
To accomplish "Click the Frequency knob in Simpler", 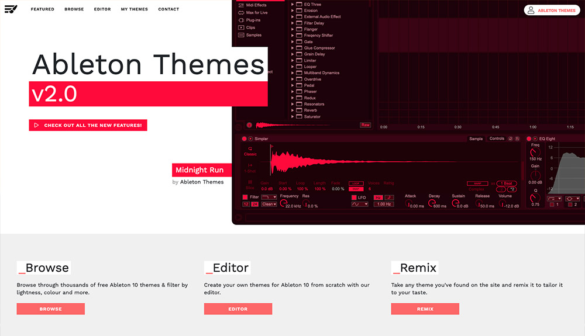I will (284, 203).
